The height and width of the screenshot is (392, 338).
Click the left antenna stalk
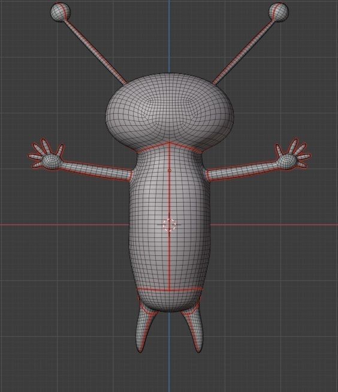pos(95,52)
